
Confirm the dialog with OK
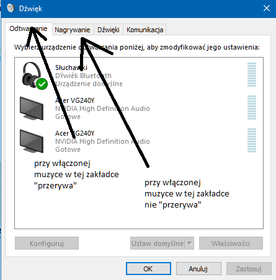coord(148,269)
